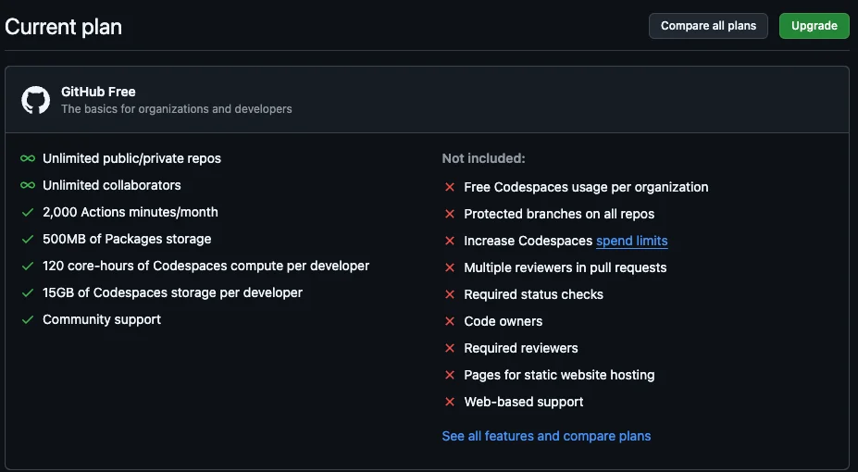Click the GitHub Octocat logo icon
This screenshot has height=472, width=858.
pos(36,100)
